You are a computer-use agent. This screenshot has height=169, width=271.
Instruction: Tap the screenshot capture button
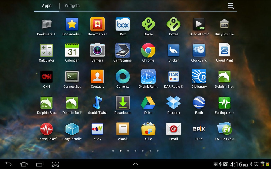pos(56,164)
